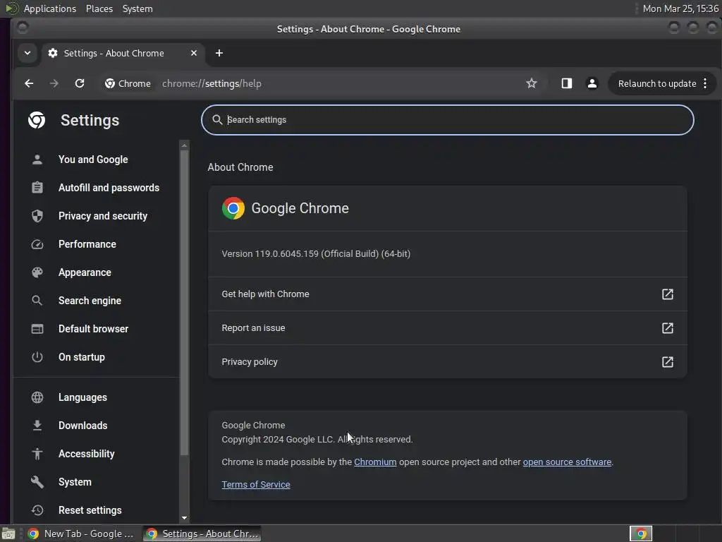Select System in sidebar
The width and height of the screenshot is (722, 542).
(75, 482)
